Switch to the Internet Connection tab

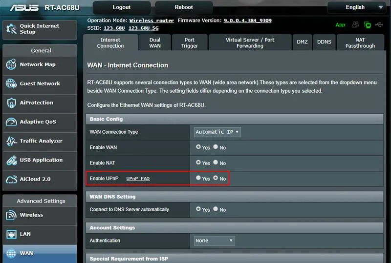pos(110,42)
